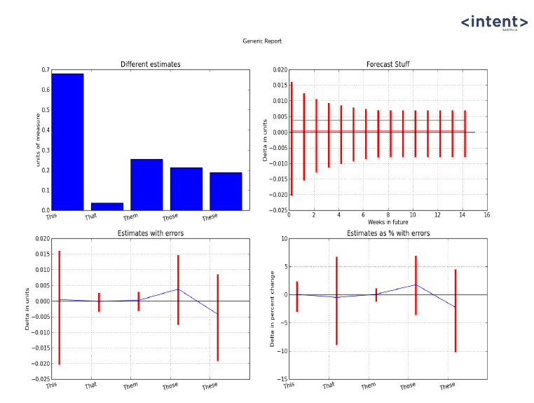Click the blue bar for Them

[x=146, y=184]
